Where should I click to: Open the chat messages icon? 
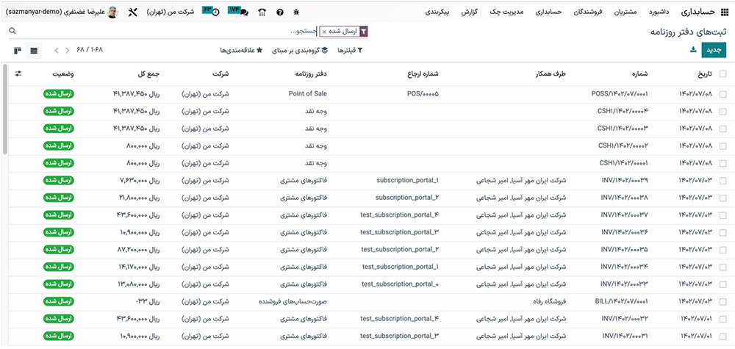click(x=240, y=12)
